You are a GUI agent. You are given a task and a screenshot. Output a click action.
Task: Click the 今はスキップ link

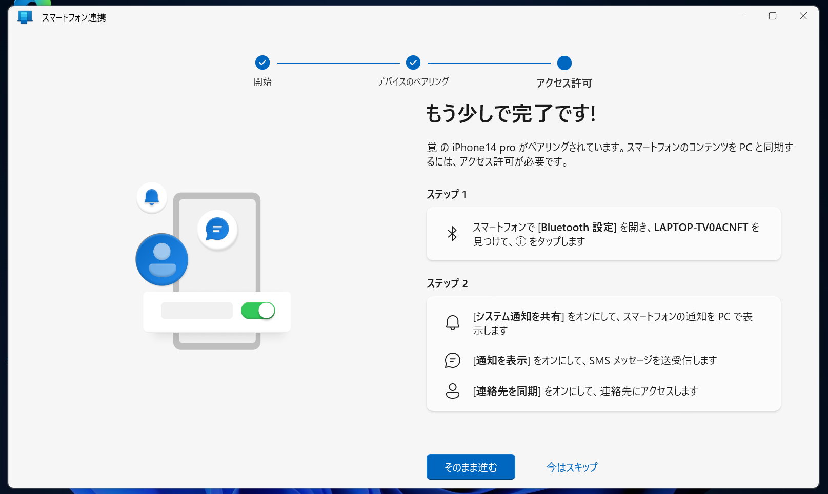click(572, 467)
